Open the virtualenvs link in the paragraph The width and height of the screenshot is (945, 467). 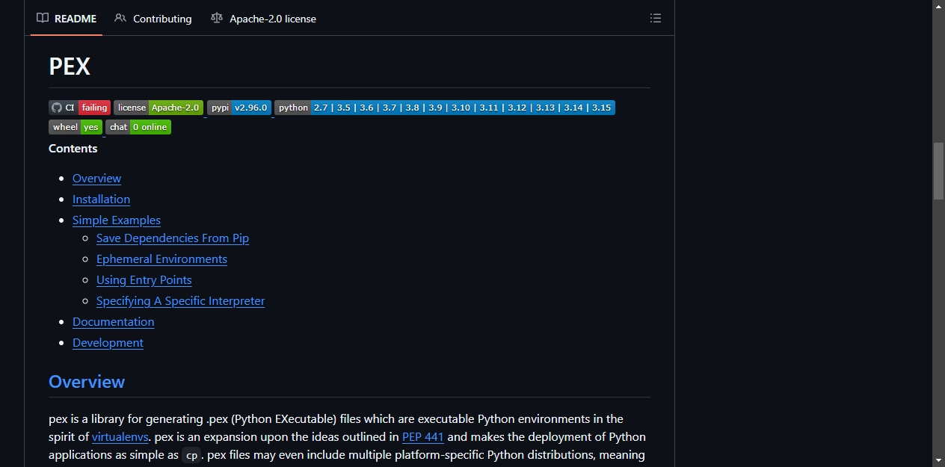point(120,436)
